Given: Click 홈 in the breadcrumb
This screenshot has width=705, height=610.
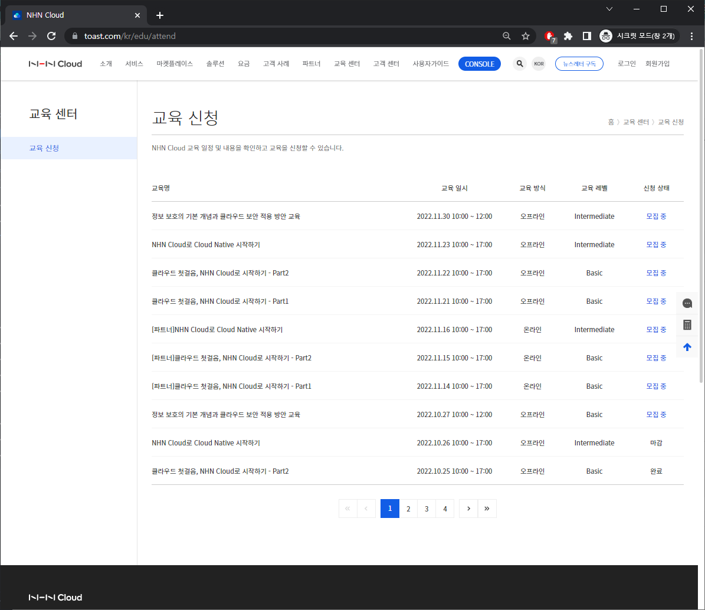Looking at the screenshot, I should click(x=611, y=122).
